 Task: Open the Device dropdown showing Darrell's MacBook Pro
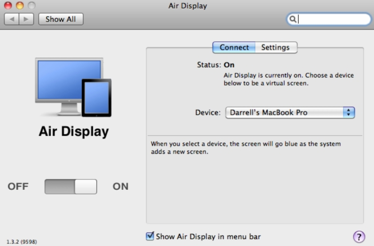point(290,112)
